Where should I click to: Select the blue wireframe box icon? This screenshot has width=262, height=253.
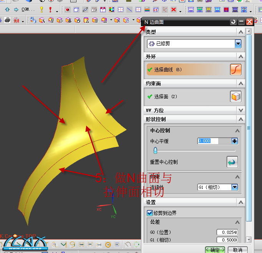[76, 10]
